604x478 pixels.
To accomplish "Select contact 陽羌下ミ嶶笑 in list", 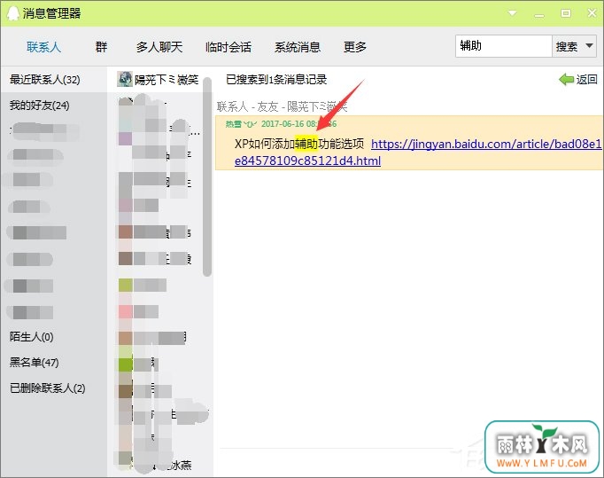I will [x=159, y=80].
